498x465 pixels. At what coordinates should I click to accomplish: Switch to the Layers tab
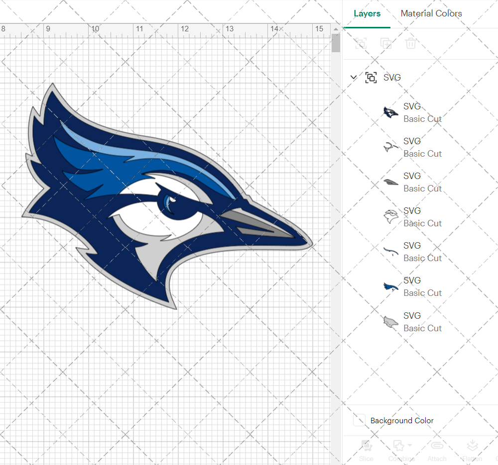tap(367, 13)
